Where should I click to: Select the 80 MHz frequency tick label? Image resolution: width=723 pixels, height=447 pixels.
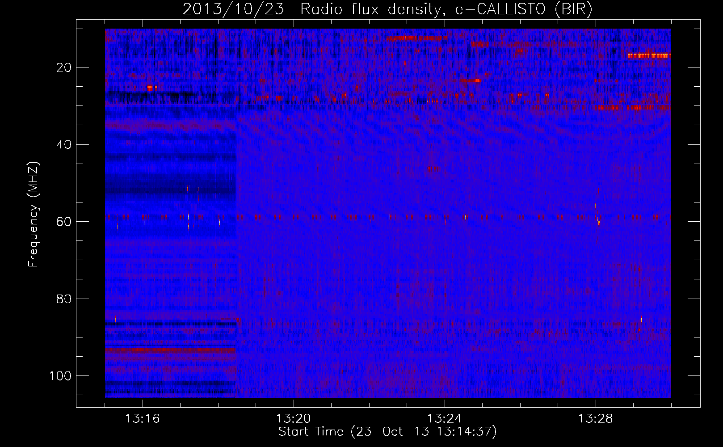[x=64, y=299]
